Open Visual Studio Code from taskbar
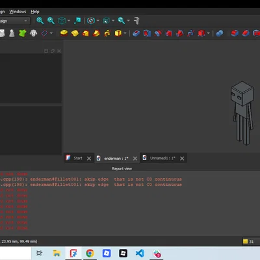This screenshot has height=260, width=260. 140,253
